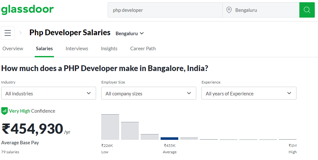
Task: Click the Very High Confidence shield icon
Action: point(4,111)
